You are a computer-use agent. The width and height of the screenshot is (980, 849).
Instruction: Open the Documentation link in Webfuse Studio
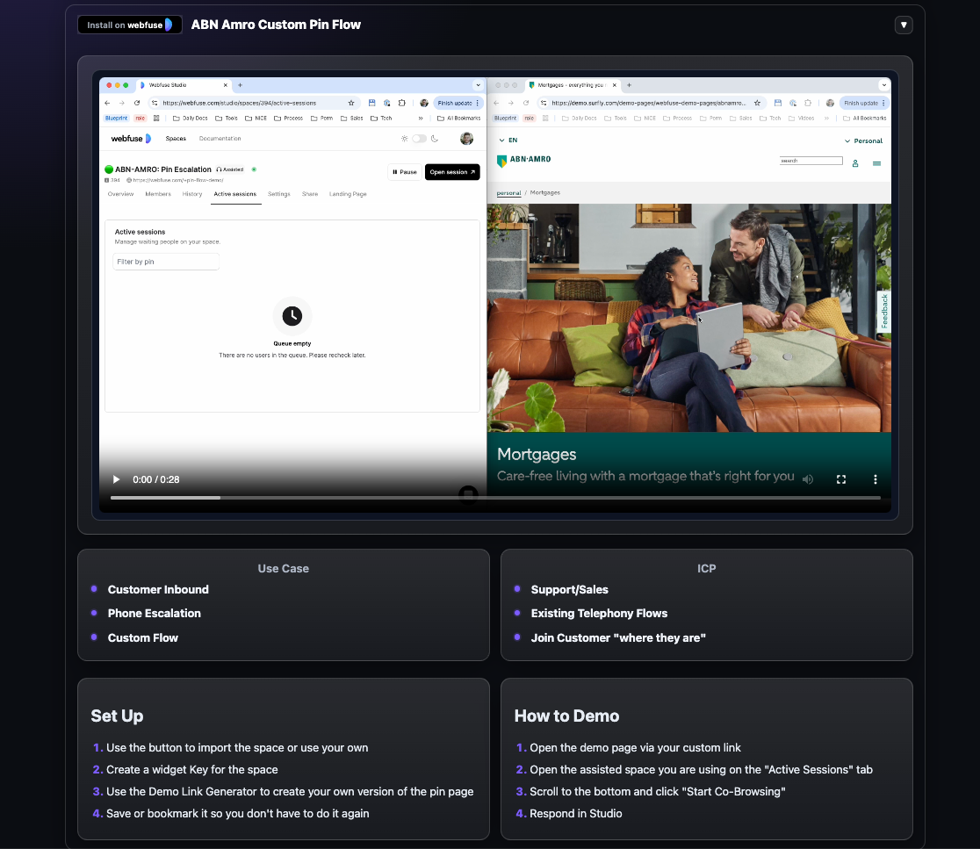point(220,139)
